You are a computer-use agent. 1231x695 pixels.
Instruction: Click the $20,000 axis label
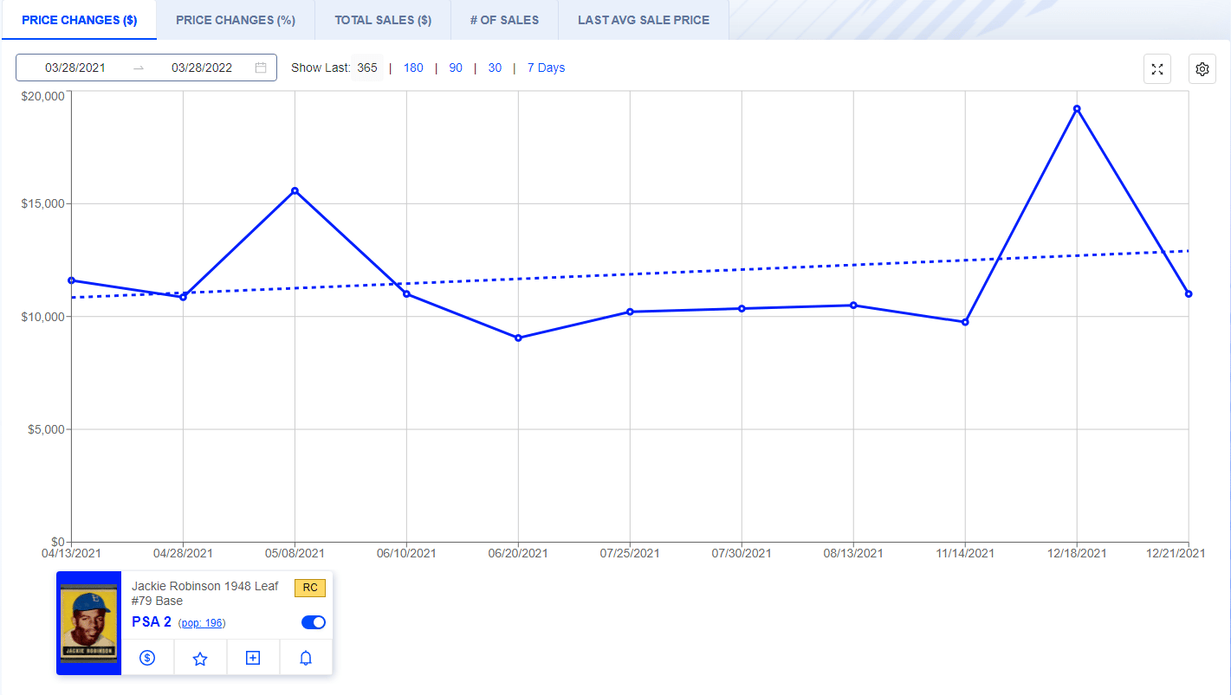click(43, 95)
